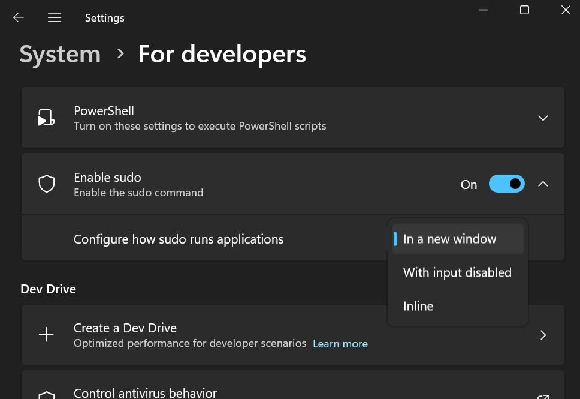The height and width of the screenshot is (399, 580).
Task: Choose "With input disabled" sudo mode
Action: [457, 272]
